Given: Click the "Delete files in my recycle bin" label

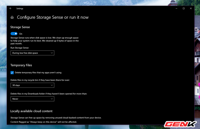Looking at the screenshot, I should pos(40,80).
